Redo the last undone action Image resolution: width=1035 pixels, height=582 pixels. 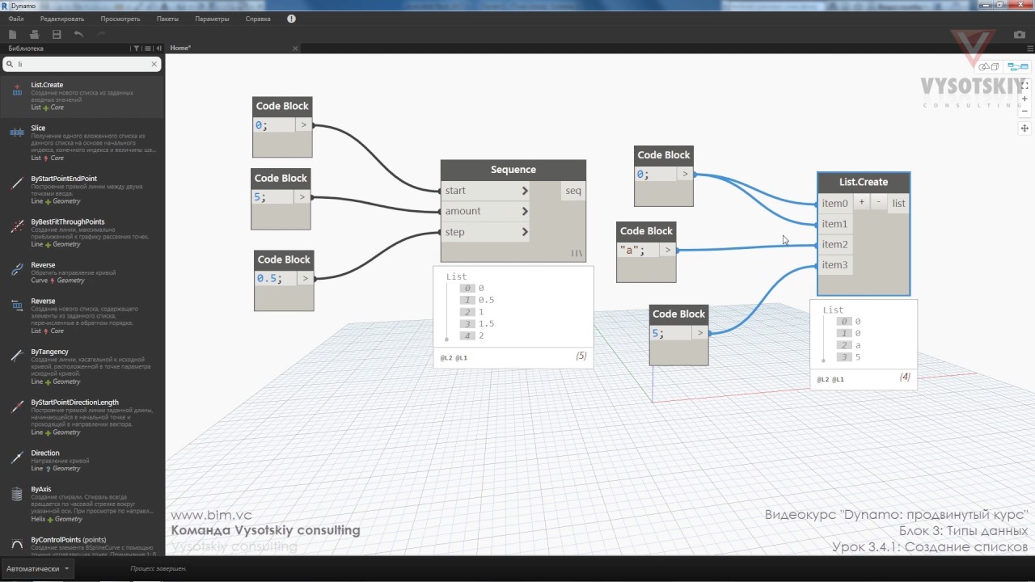(x=101, y=34)
